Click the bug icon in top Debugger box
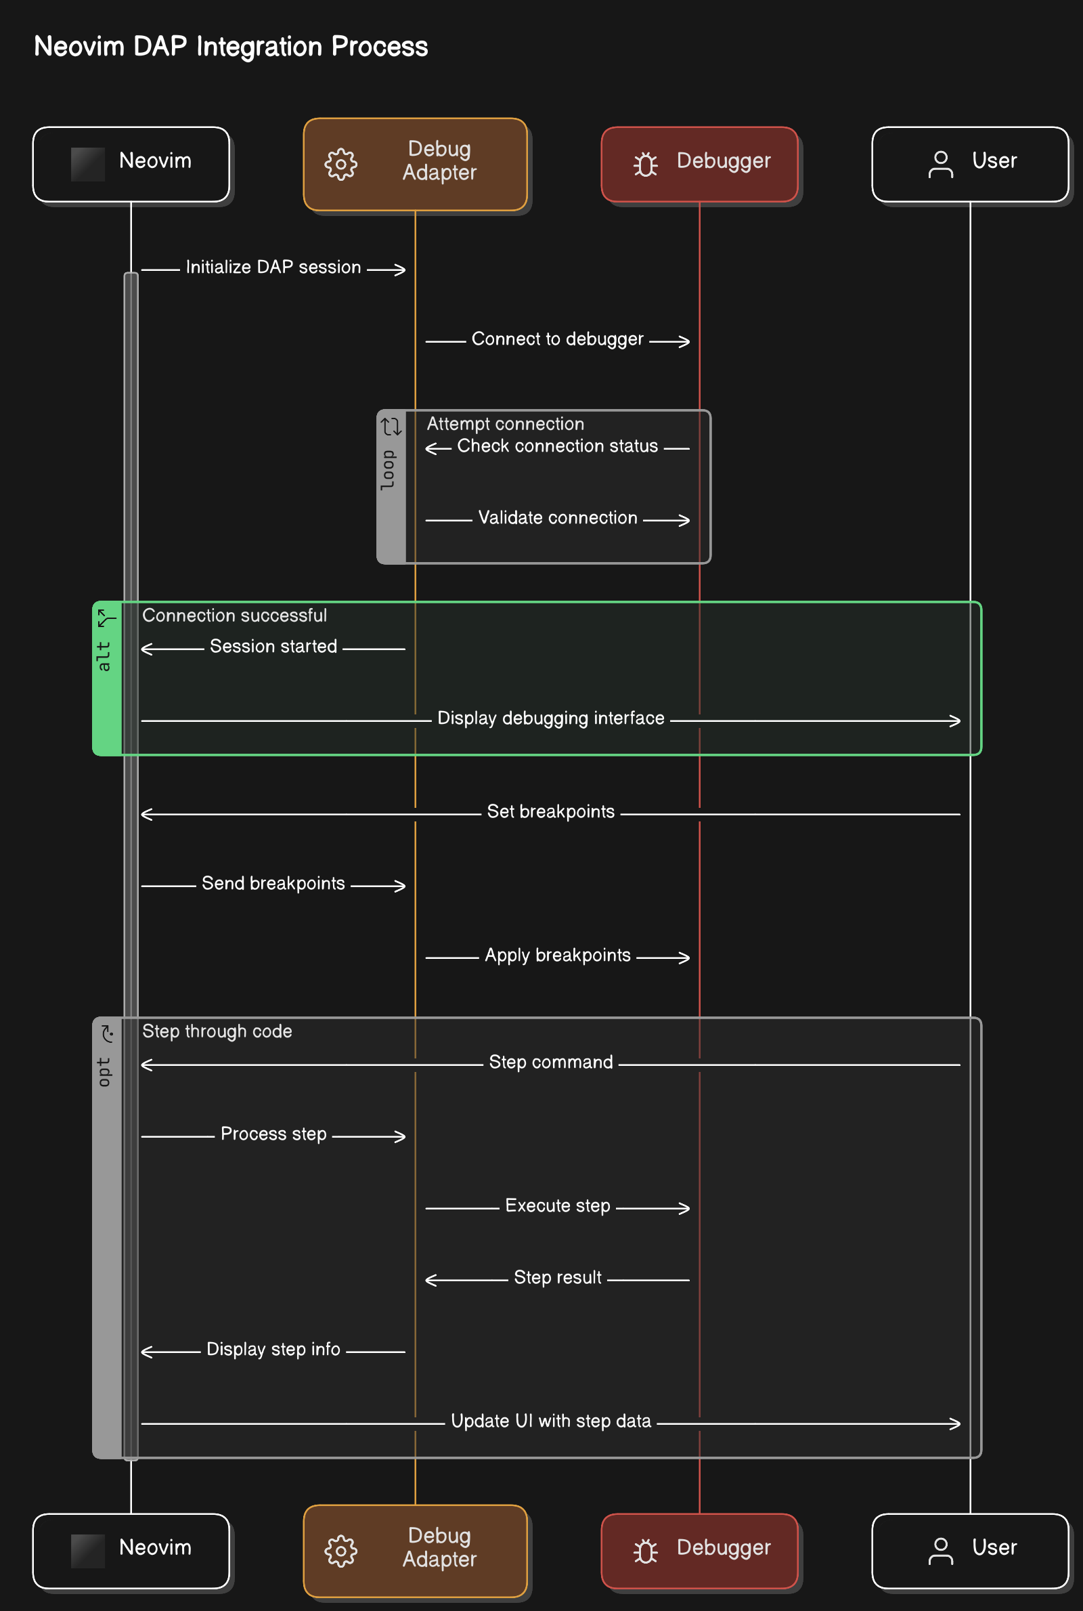Image resolution: width=1083 pixels, height=1611 pixels. click(645, 165)
